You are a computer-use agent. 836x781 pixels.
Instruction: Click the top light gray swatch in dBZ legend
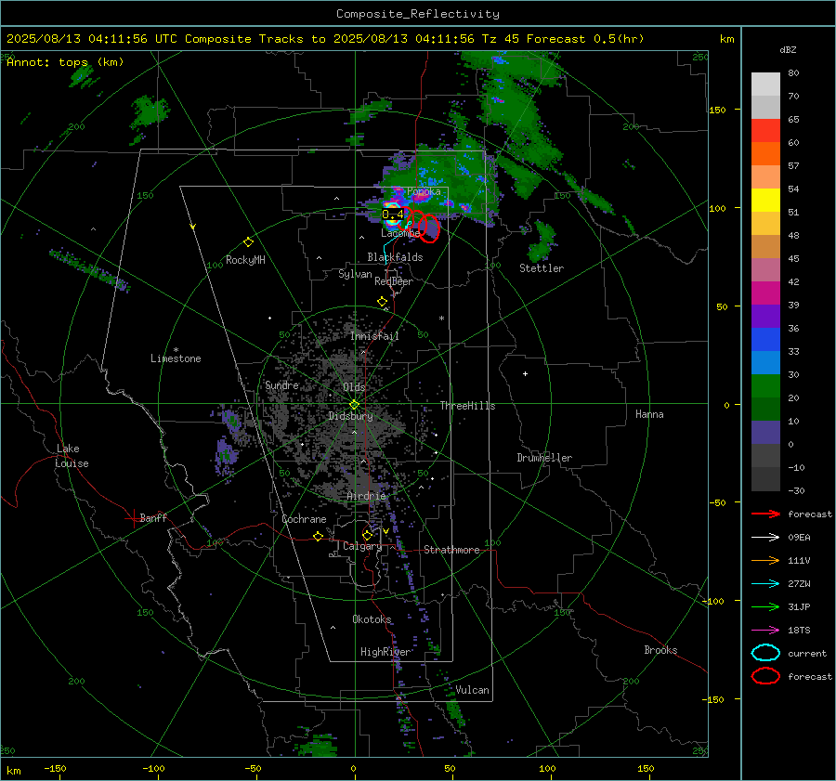765,85
